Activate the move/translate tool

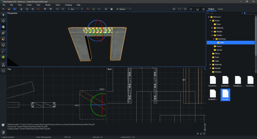click(x=3, y=21)
